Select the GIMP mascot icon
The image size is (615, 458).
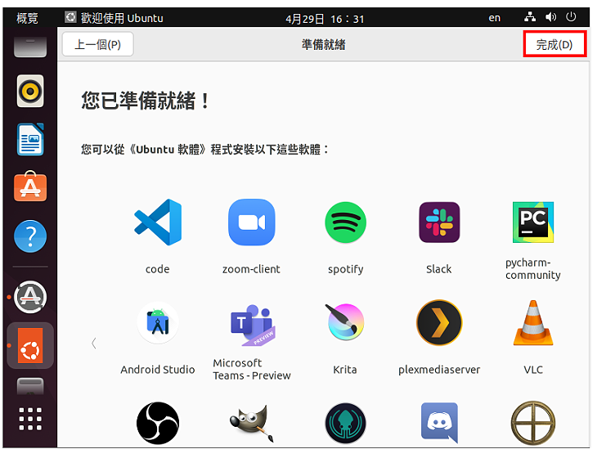(251, 424)
